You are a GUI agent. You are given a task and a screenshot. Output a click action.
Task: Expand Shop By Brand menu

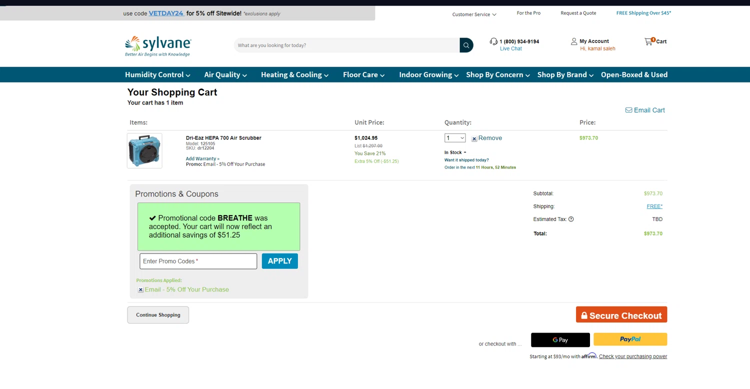coord(565,74)
